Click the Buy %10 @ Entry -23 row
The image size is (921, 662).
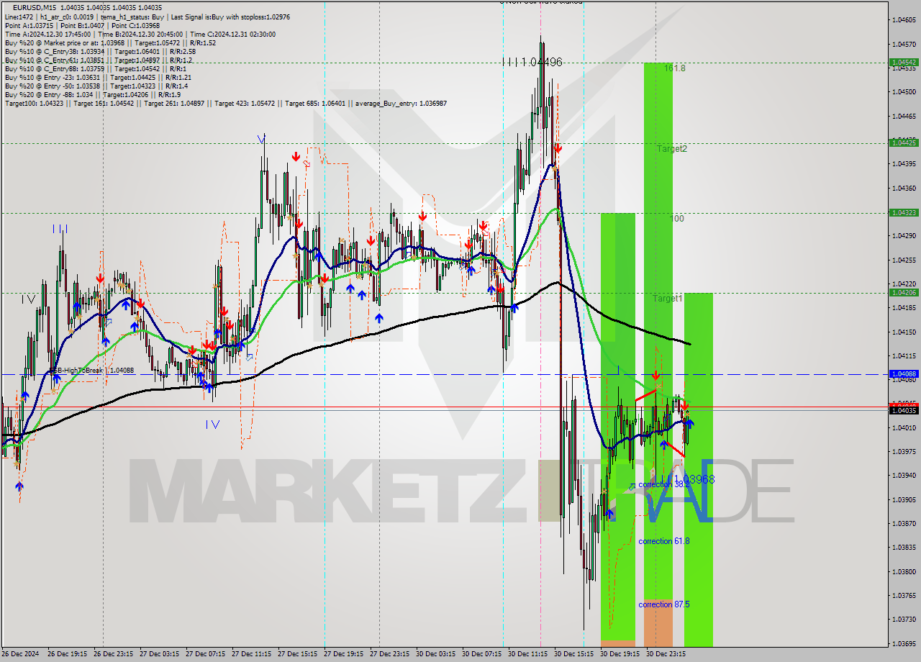point(98,77)
